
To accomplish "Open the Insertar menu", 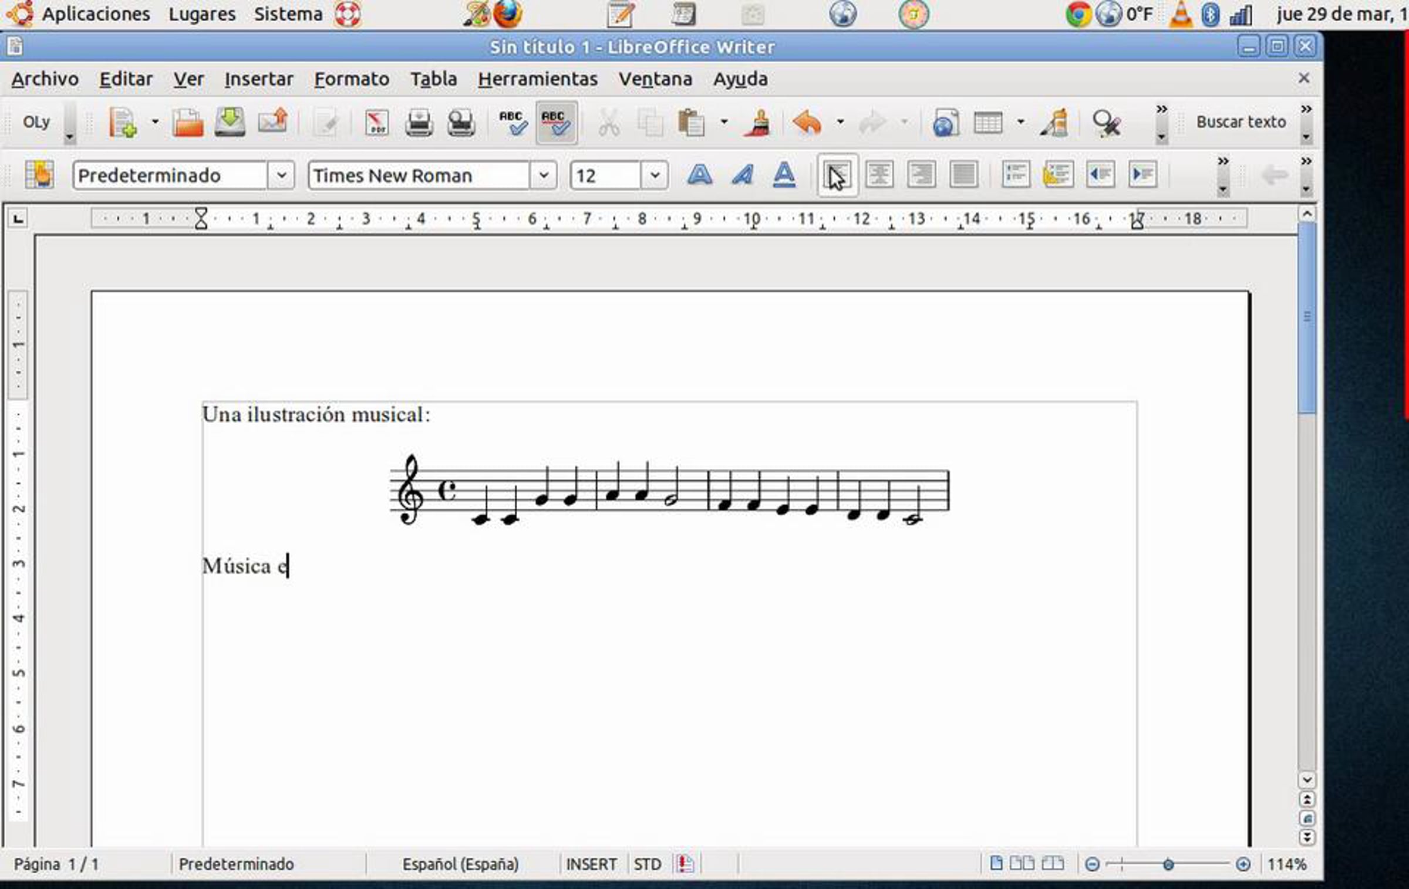I will click(259, 79).
